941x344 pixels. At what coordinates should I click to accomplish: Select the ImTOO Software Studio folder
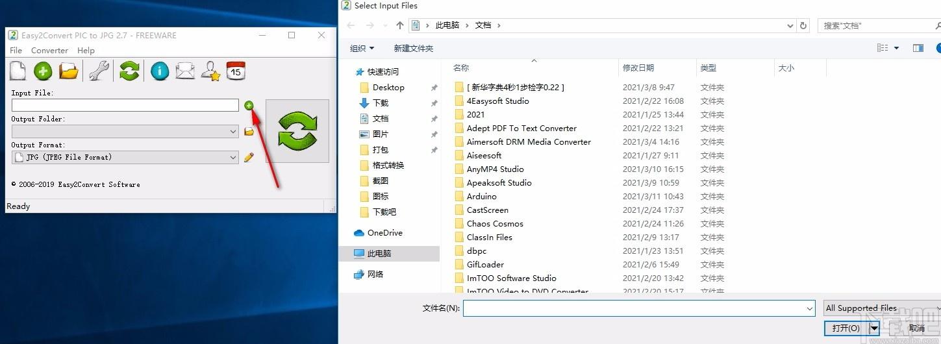tap(511, 278)
